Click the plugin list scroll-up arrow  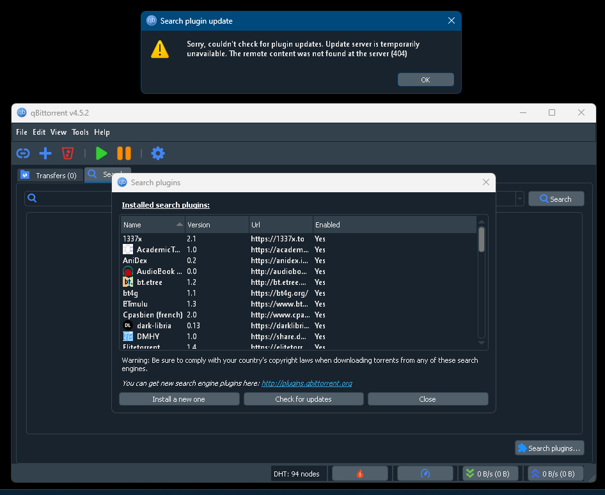(481, 222)
